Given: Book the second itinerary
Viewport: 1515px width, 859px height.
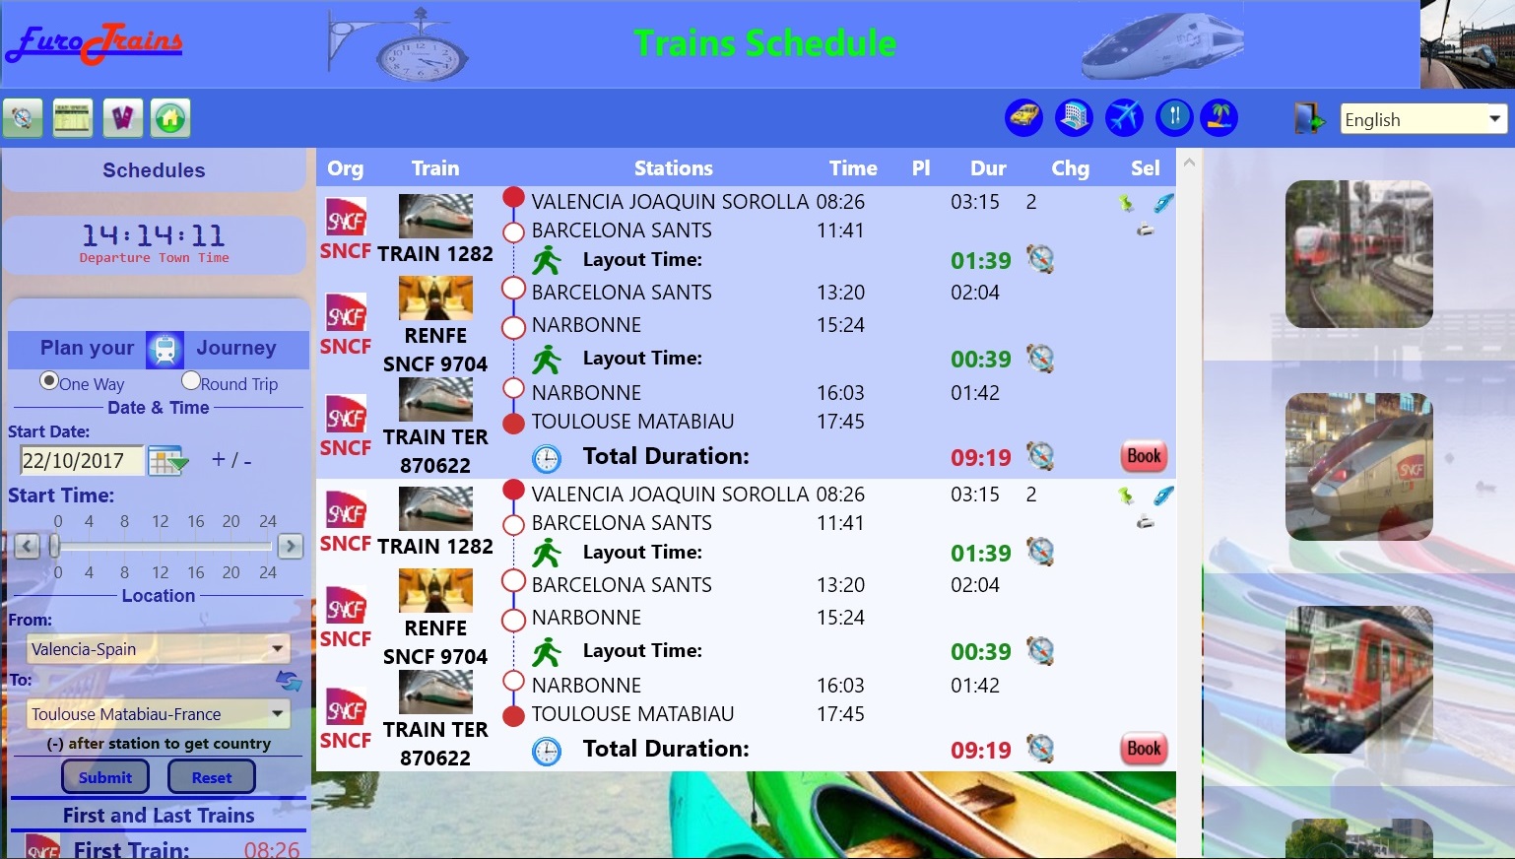Looking at the screenshot, I should tap(1144, 749).
